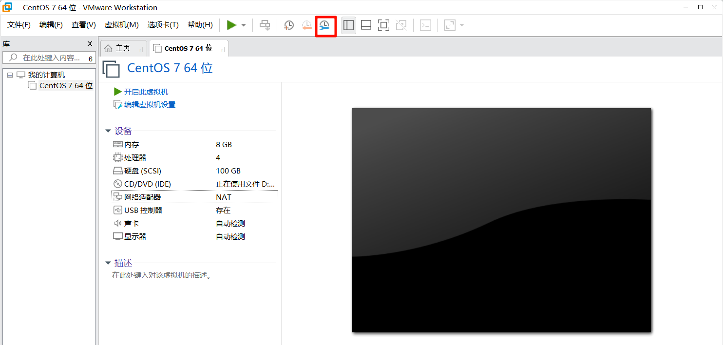The height and width of the screenshot is (345, 723).
Task: Click the disc icon beside CD/DVD
Action: [x=117, y=184]
